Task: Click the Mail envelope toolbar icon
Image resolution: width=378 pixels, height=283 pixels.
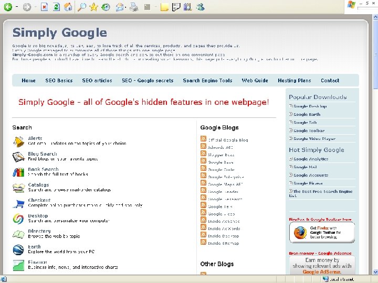Action: click(120, 7)
